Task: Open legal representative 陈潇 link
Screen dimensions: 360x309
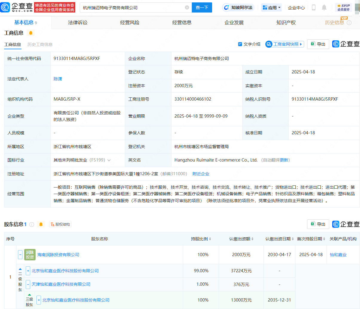Action: pos(58,79)
